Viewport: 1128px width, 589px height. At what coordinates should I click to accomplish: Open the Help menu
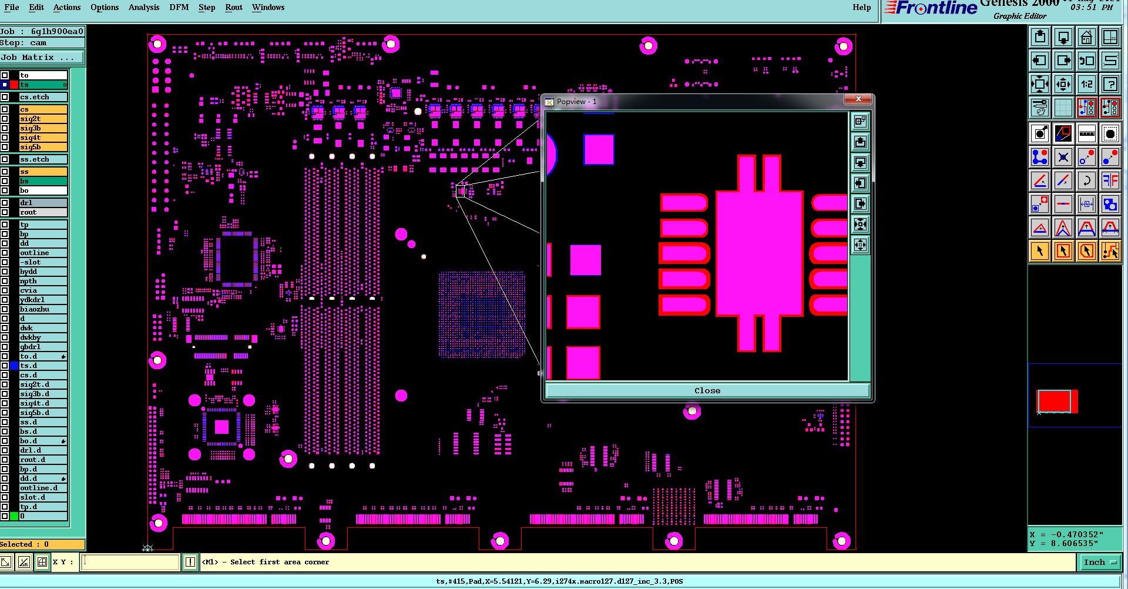coord(862,7)
